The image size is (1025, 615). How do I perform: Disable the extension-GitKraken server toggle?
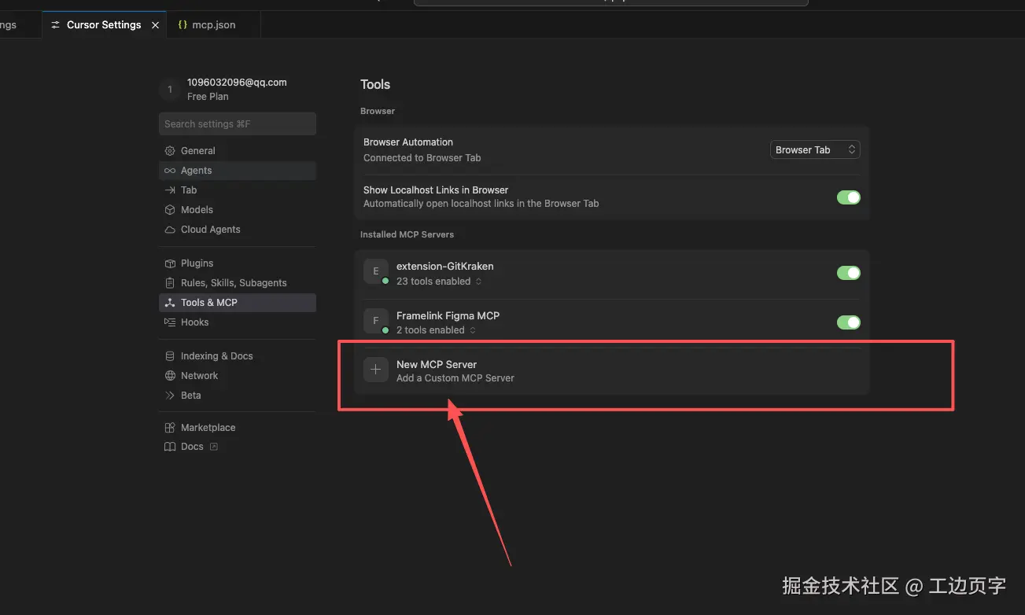[x=848, y=273]
